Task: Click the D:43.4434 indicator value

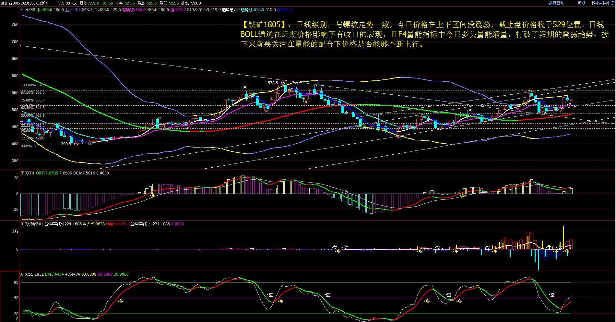Action: [54, 274]
